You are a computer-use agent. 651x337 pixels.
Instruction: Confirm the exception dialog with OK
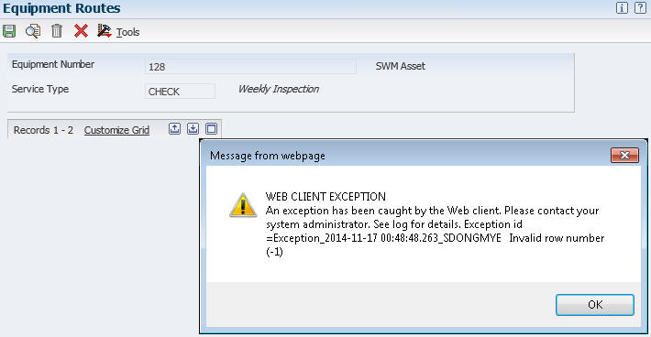pyautogui.click(x=595, y=305)
